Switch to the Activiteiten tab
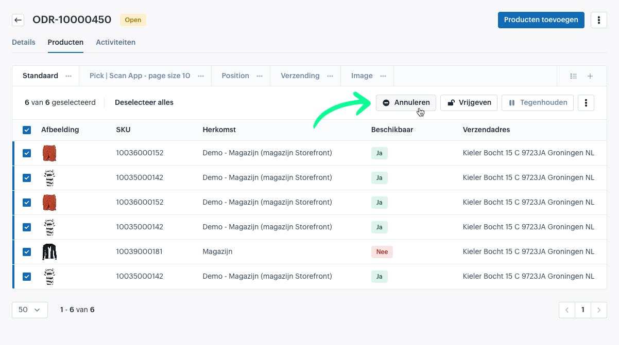The height and width of the screenshot is (345, 619). 116,42
